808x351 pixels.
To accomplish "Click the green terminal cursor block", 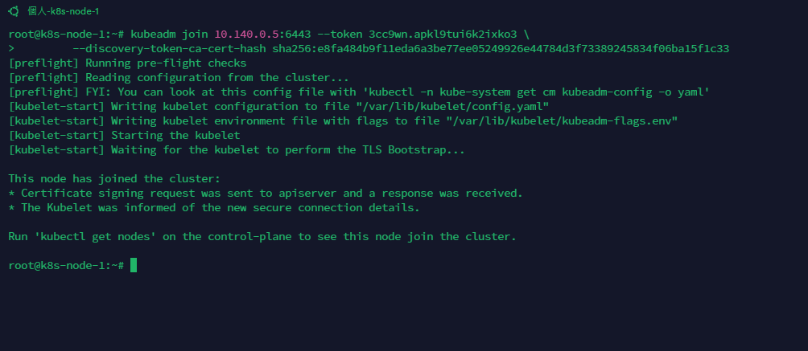I will pos(134,265).
